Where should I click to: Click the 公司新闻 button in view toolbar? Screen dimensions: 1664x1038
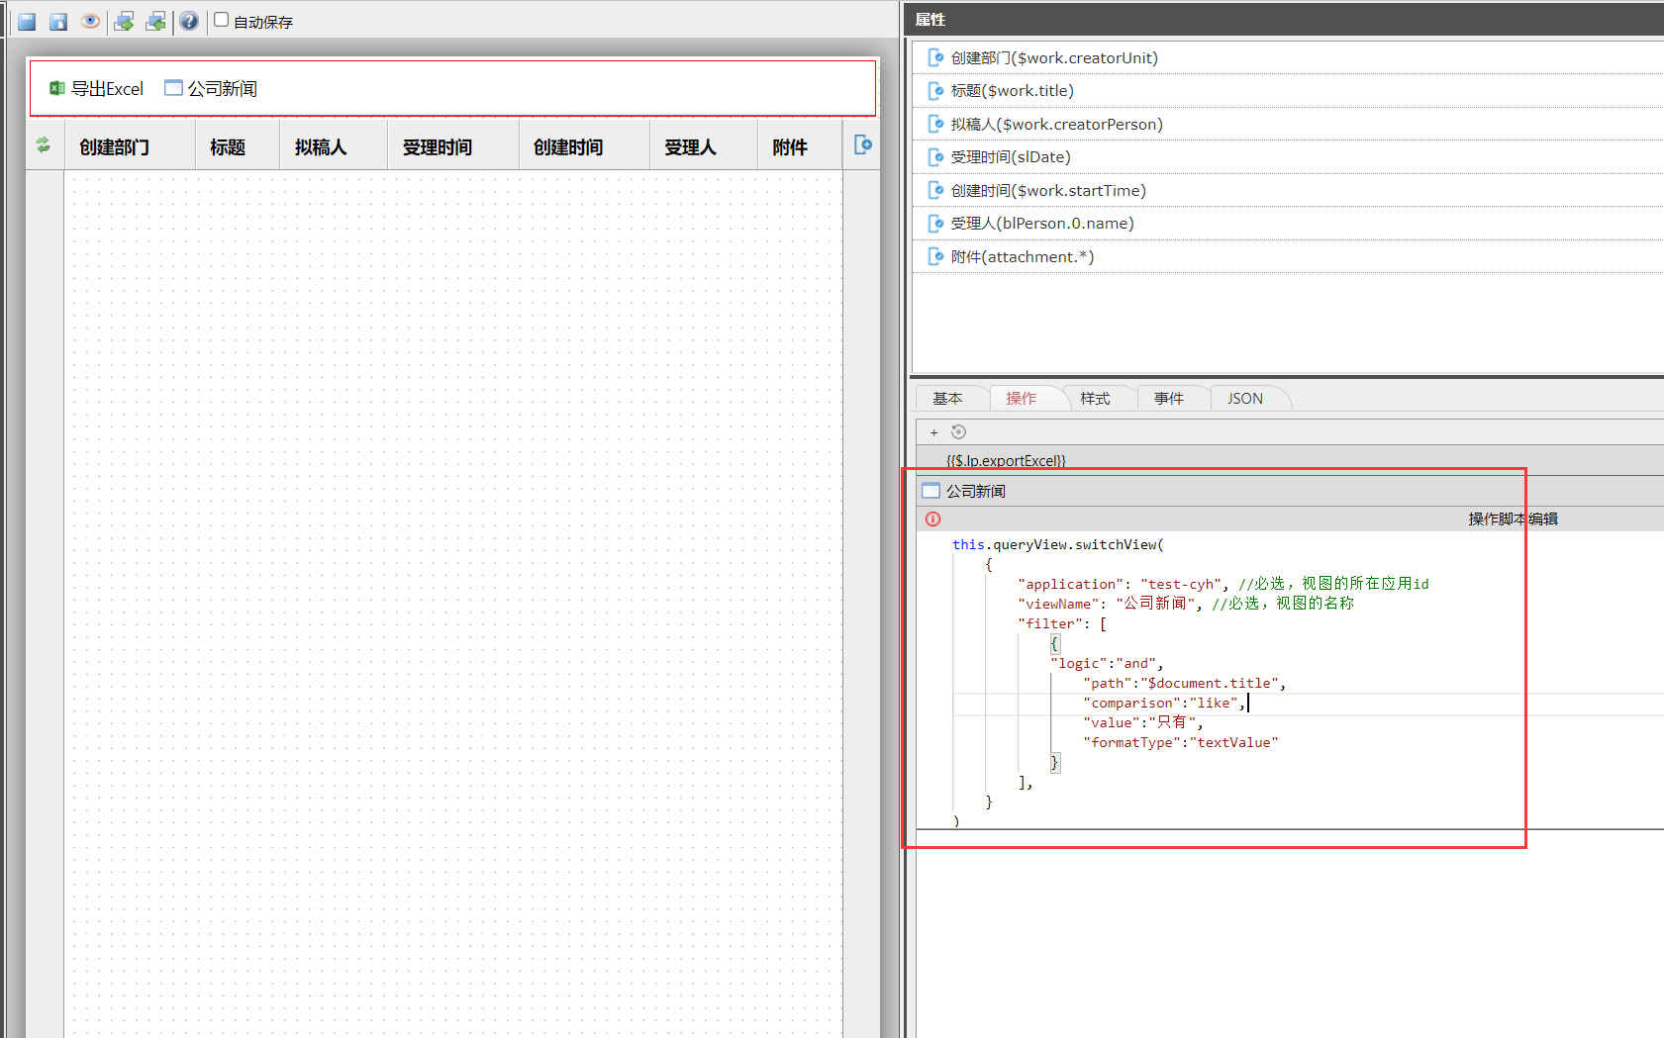click(x=211, y=89)
